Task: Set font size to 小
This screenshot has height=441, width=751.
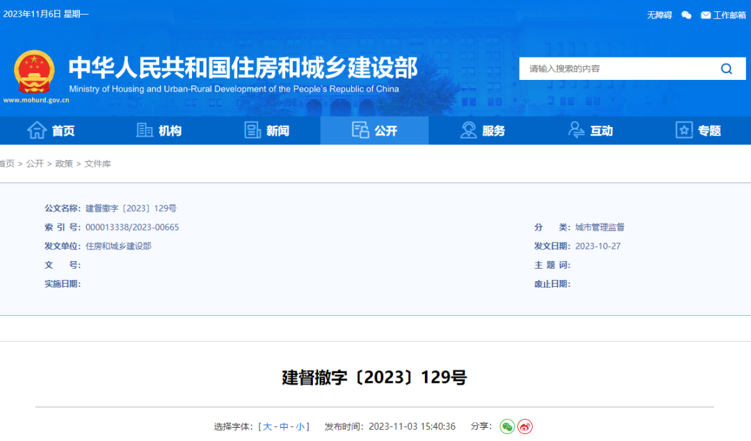Action: pyautogui.click(x=300, y=426)
